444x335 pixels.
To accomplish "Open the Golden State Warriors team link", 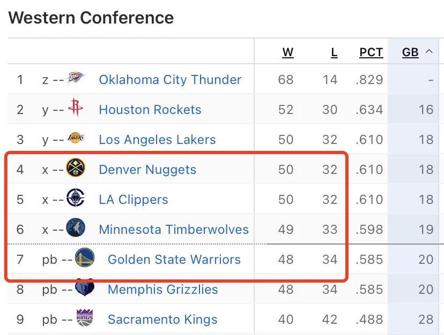I will pyautogui.click(x=174, y=260).
